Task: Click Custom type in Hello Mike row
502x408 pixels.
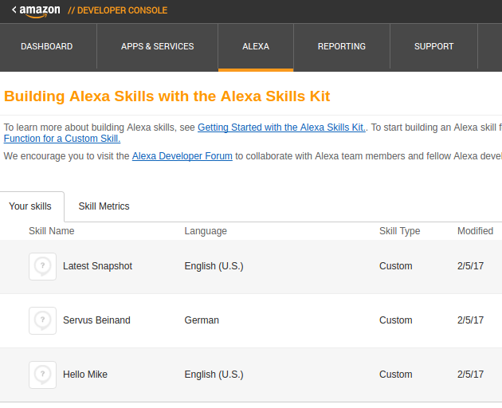Action: 396,375
